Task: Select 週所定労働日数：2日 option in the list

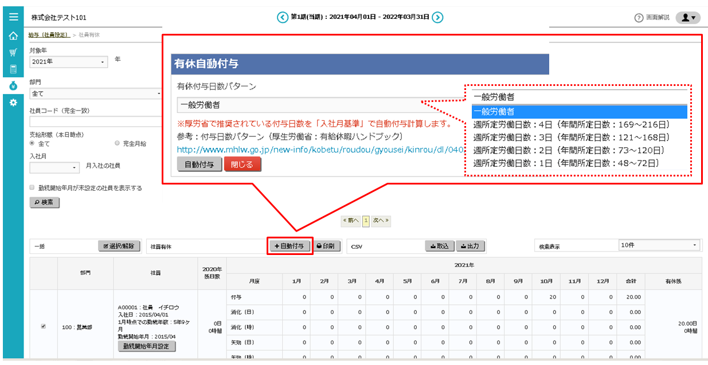Action: click(568, 150)
